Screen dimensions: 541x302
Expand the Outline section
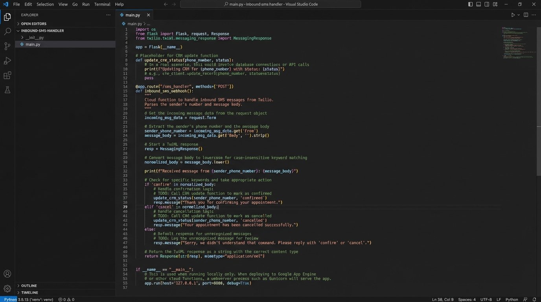pyautogui.click(x=29, y=286)
